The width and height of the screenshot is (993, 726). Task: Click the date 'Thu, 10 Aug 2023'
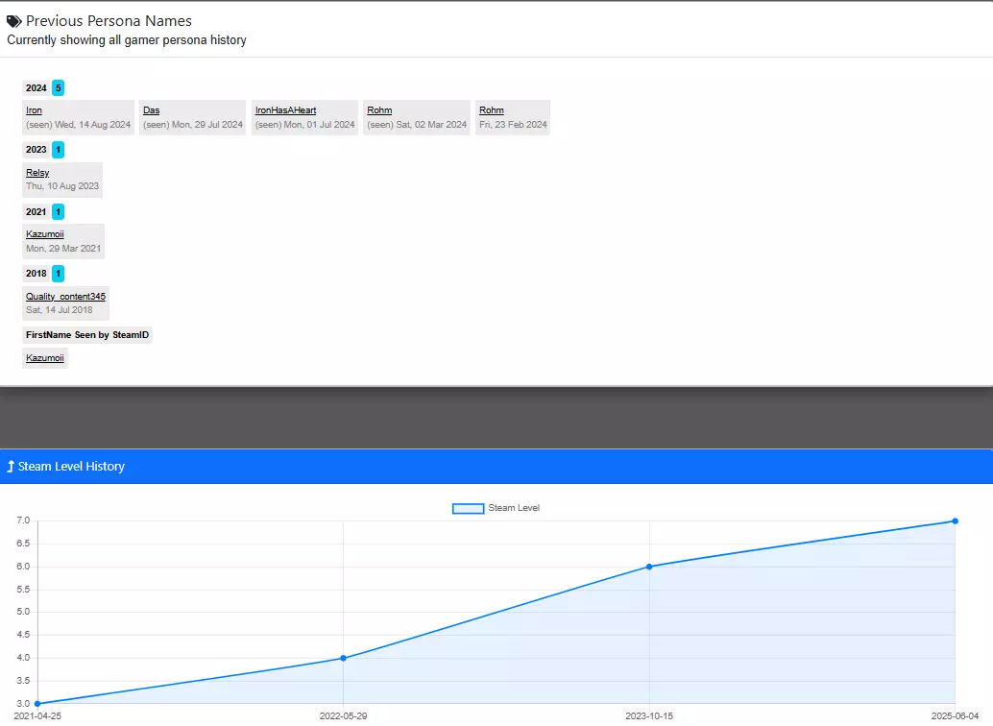coord(62,186)
